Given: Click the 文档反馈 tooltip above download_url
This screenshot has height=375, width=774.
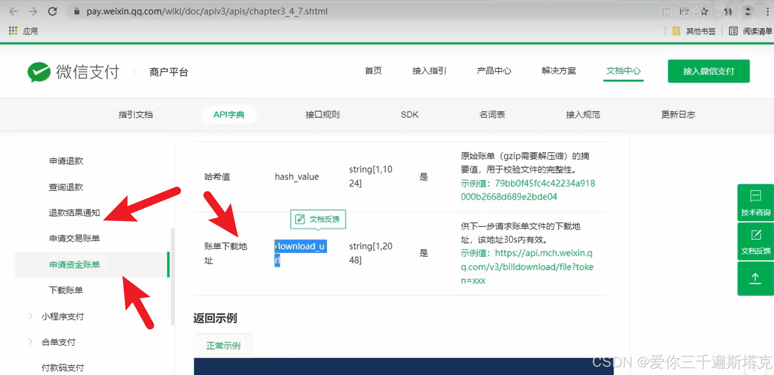Looking at the screenshot, I should click(x=318, y=219).
